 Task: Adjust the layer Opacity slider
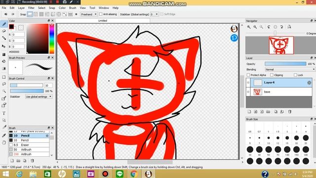[x=285, y=64]
